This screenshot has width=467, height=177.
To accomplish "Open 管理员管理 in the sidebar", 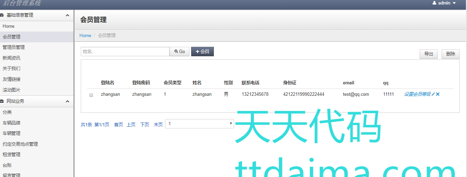I will click(14, 47).
